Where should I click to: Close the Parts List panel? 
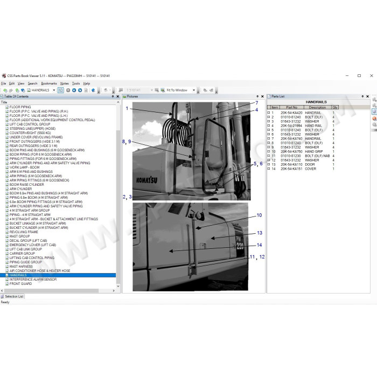click(x=367, y=96)
